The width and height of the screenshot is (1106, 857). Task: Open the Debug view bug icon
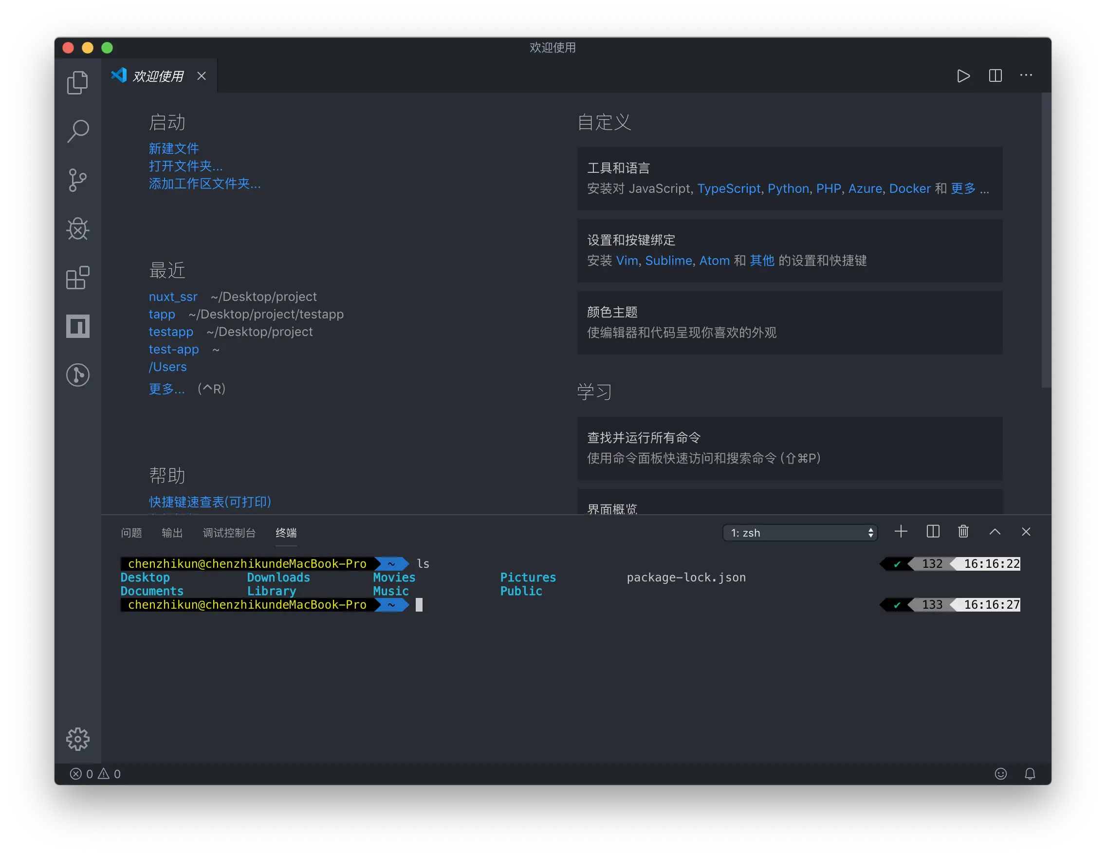pyautogui.click(x=77, y=229)
